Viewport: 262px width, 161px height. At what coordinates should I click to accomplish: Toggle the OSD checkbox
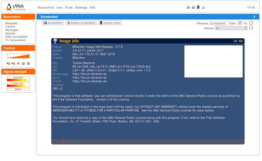coord(240,23)
